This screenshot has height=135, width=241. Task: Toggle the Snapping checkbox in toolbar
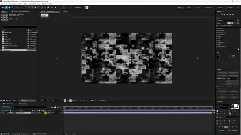coord(73,7)
